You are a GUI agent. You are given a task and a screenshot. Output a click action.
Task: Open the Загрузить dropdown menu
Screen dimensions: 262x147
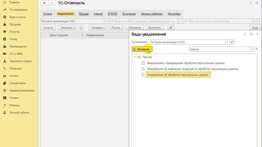click(67, 28)
